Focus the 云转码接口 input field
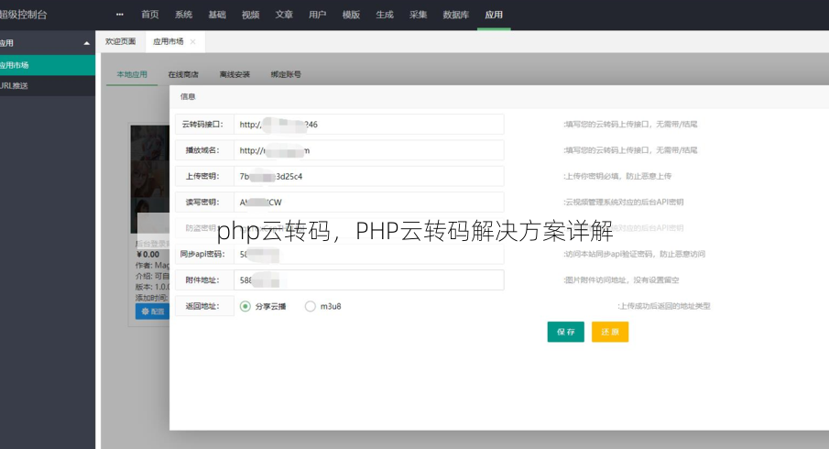Screen dimensions: 829x449 tap(369, 125)
